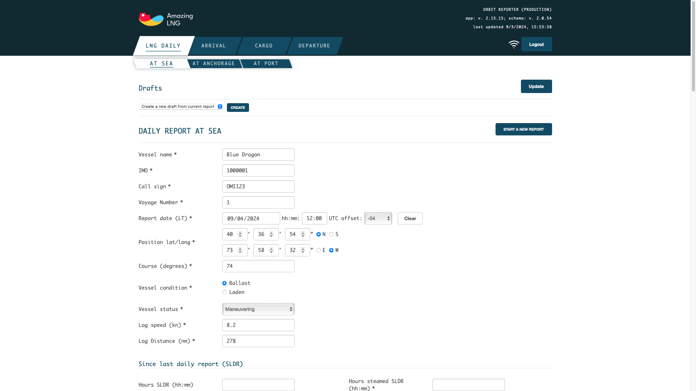Select the E longitude hemisphere radio
The width and height of the screenshot is (696, 391).
click(x=319, y=250)
